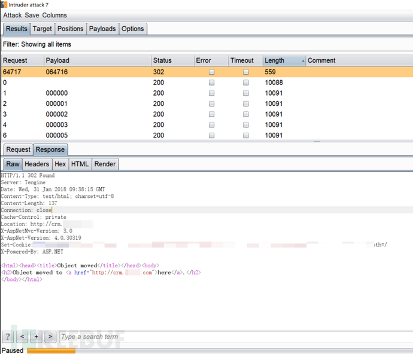Image resolution: width=413 pixels, height=354 pixels.
Task: Select the Raw response view
Action: (13, 164)
